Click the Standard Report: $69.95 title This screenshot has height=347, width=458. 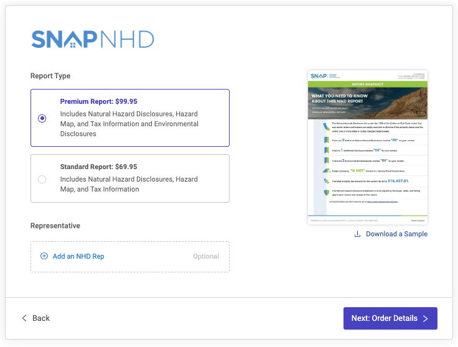[x=99, y=167]
